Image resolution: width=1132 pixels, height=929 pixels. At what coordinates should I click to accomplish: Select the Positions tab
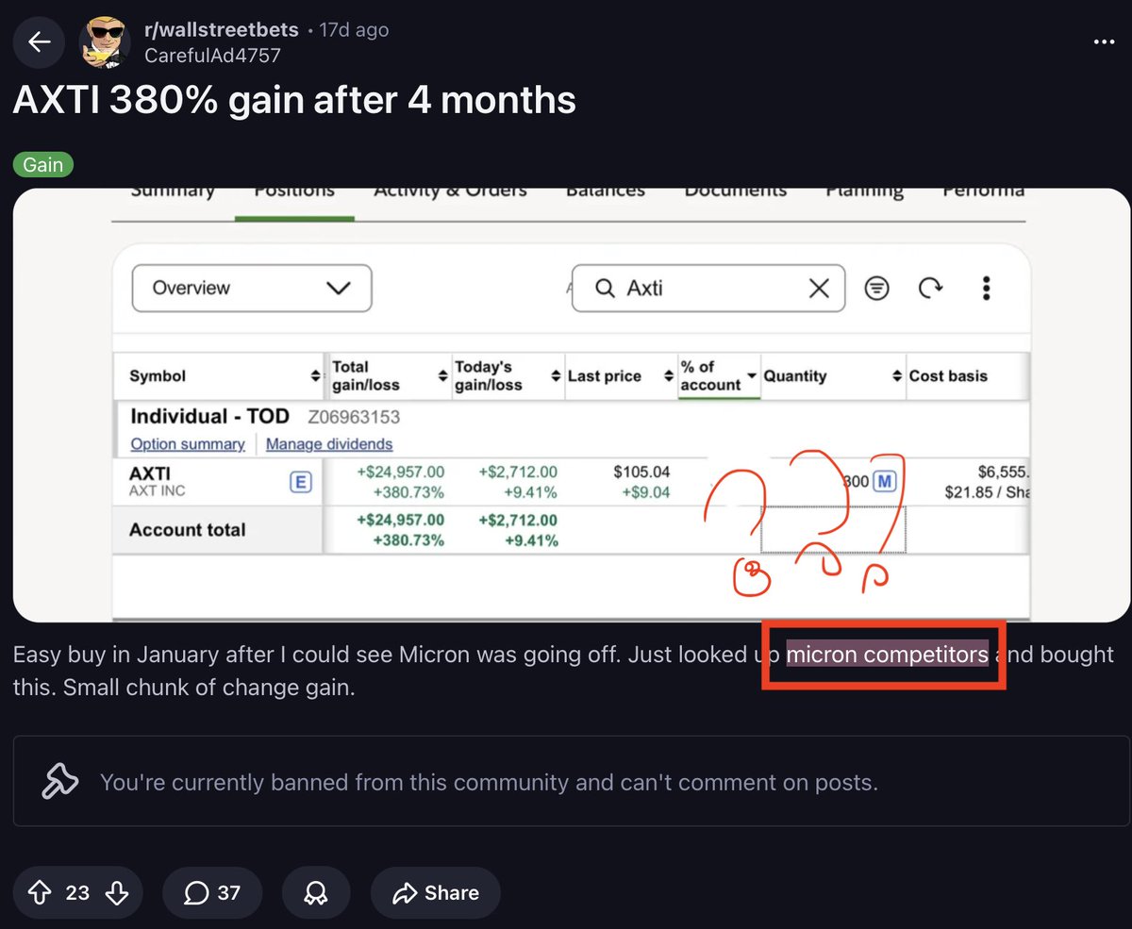(294, 193)
